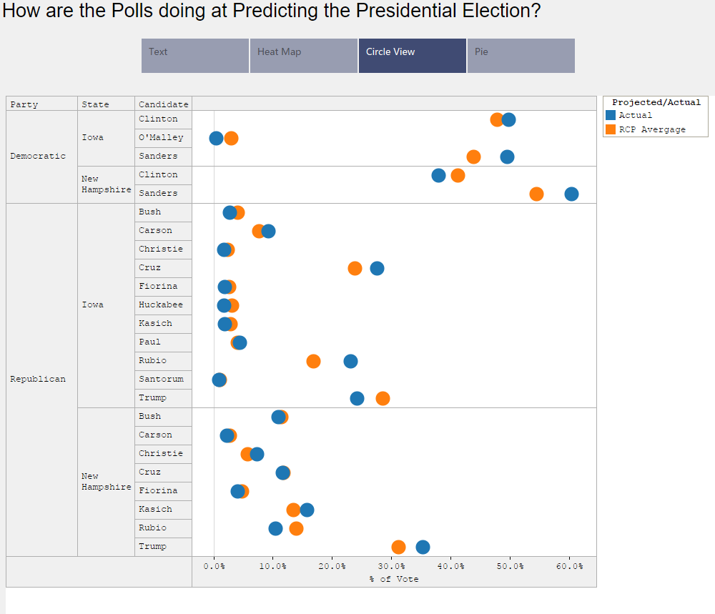Select Trump's actual vote circle in Iowa
The height and width of the screenshot is (614, 715).
[x=357, y=398]
